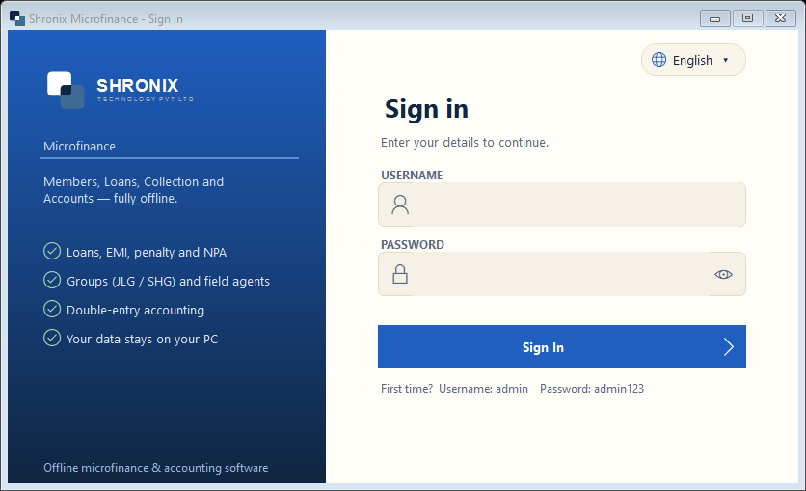Click the 'USERNAME' field label

click(412, 176)
